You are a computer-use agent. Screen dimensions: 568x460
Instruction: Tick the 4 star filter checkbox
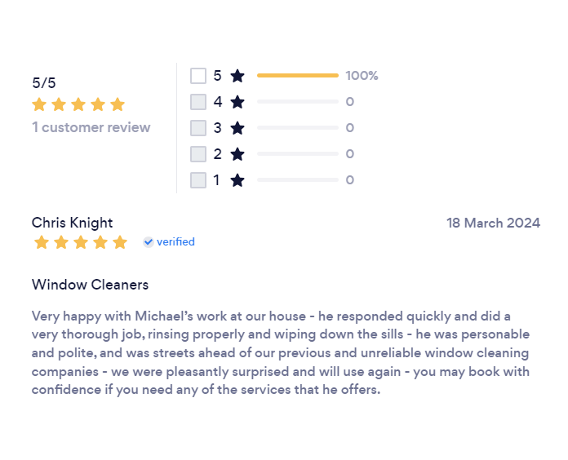(x=198, y=102)
